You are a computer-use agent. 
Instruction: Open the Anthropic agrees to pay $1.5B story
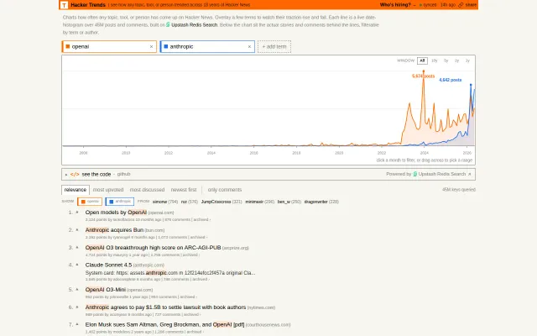pyautogui.click(x=165, y=307)
